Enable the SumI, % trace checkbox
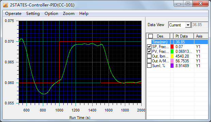 (149, 65)
